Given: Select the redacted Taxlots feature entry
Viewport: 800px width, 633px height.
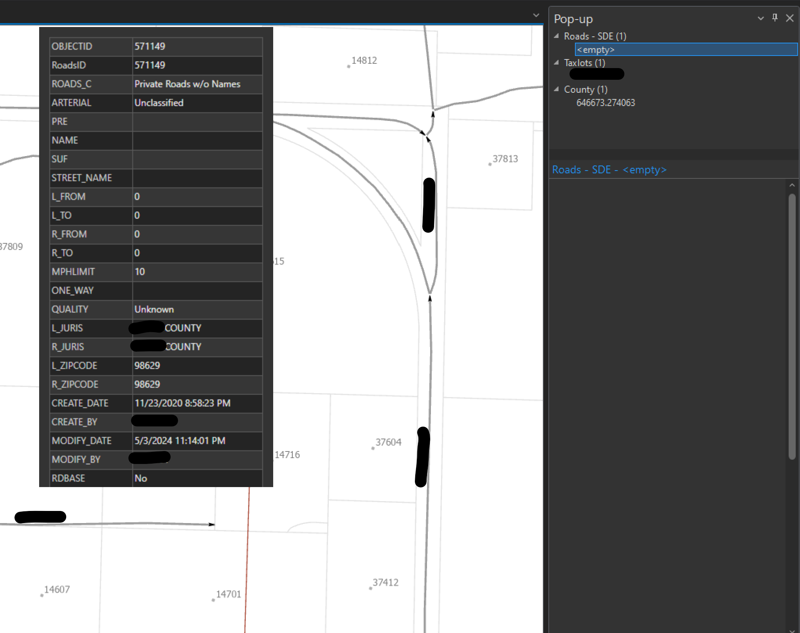Looking at the screenshot, I should point(596,74).
